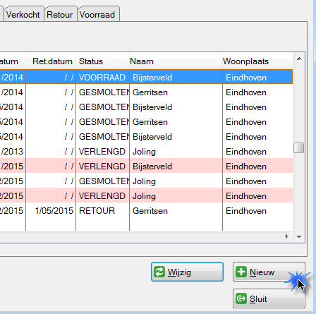Viewport: 316px width, 314px height.
Task: Click the horizontal scrollbar right arrow
Action: coord(286,236)
